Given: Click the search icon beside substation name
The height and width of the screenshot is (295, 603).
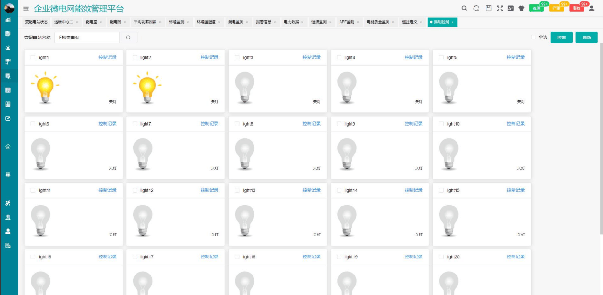Looking at the screenshot, I should 128,38.
